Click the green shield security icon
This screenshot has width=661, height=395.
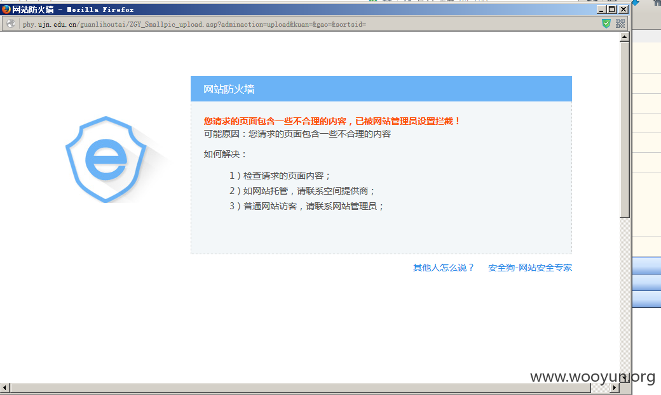pos(606,23)
